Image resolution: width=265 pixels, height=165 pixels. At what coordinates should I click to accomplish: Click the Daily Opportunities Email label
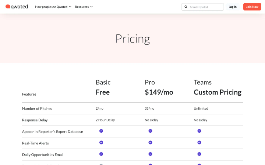43,155
